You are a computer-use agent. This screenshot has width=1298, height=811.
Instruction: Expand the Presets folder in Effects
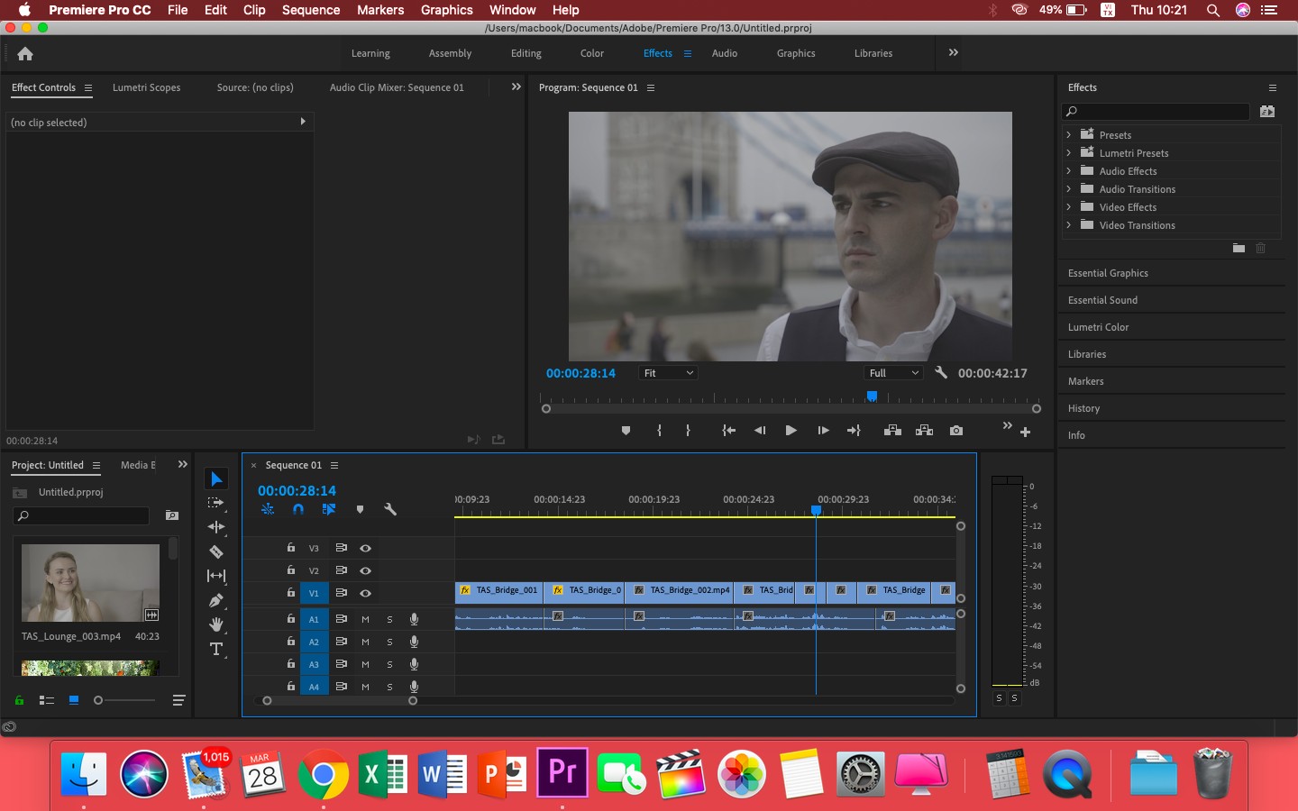pyautogui.click(x=1069, y=135)
